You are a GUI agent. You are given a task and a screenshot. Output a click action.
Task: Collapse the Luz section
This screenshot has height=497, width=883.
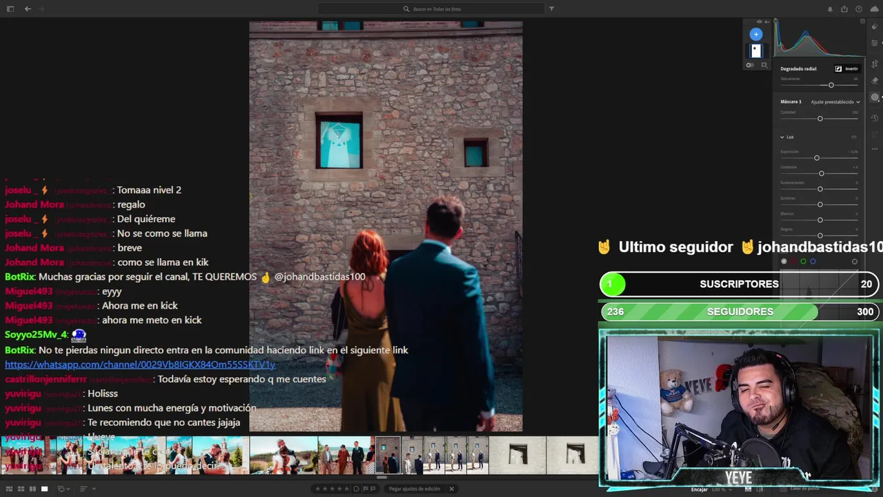click(782, 137)
